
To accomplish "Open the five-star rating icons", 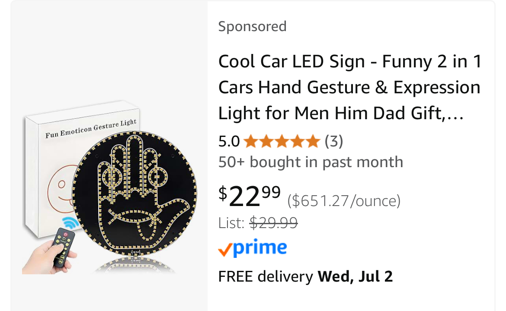I will point(282,141).
